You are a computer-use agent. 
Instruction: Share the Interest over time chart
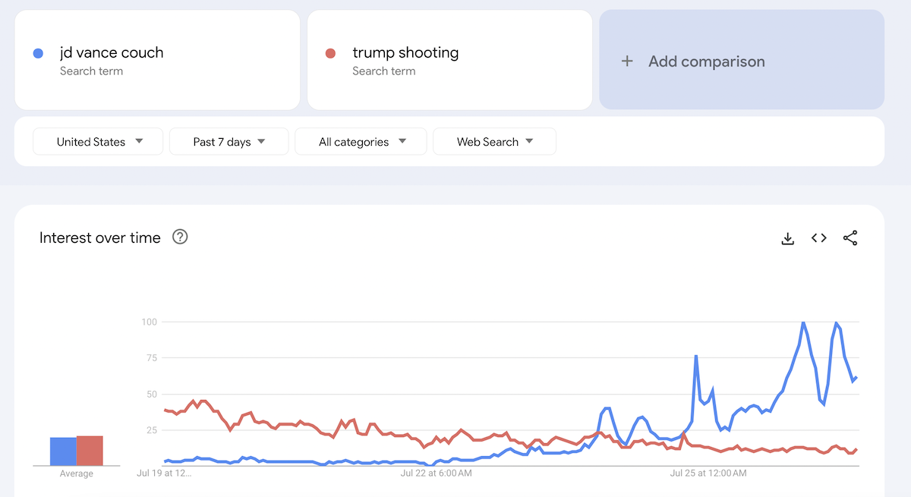click(x=850, y=238)
